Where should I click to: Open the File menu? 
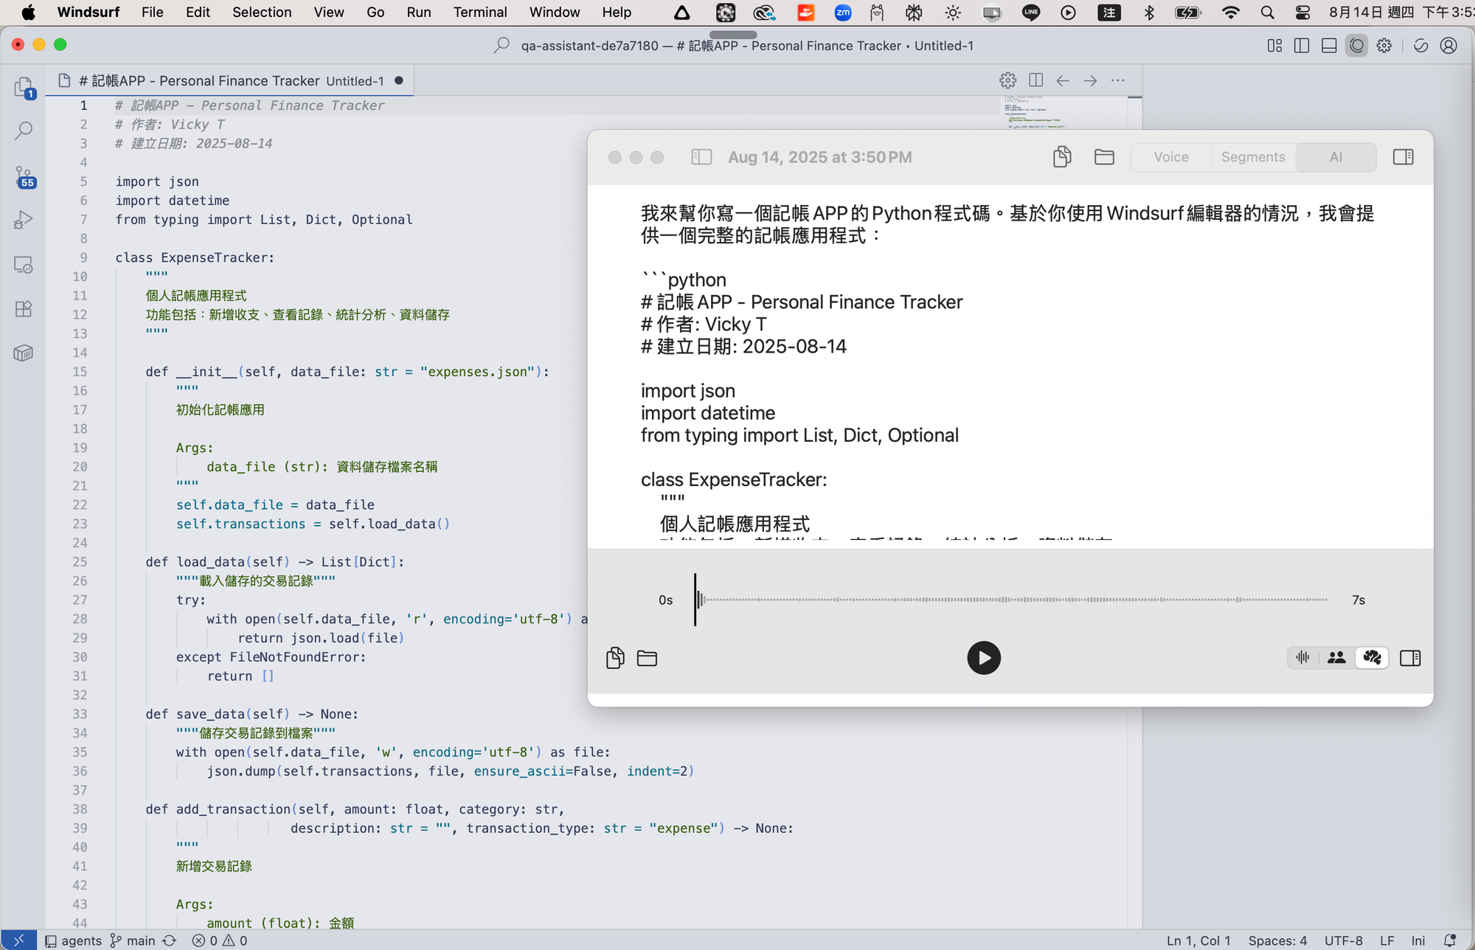point(152,13)
